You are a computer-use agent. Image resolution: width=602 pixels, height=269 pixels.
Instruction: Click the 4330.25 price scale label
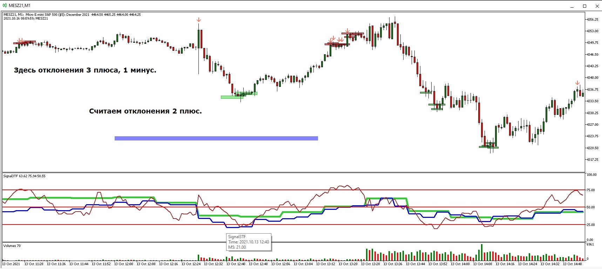593,113
